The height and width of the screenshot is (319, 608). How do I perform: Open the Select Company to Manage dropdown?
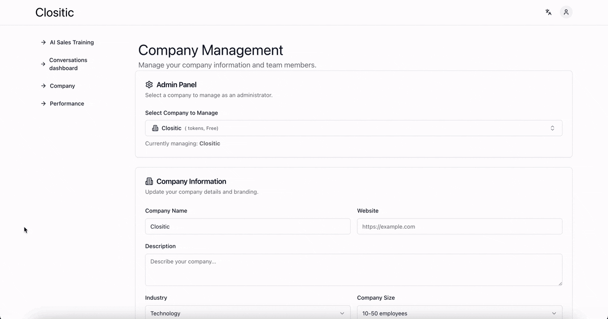pyautogui.click(x=353, y=128)
